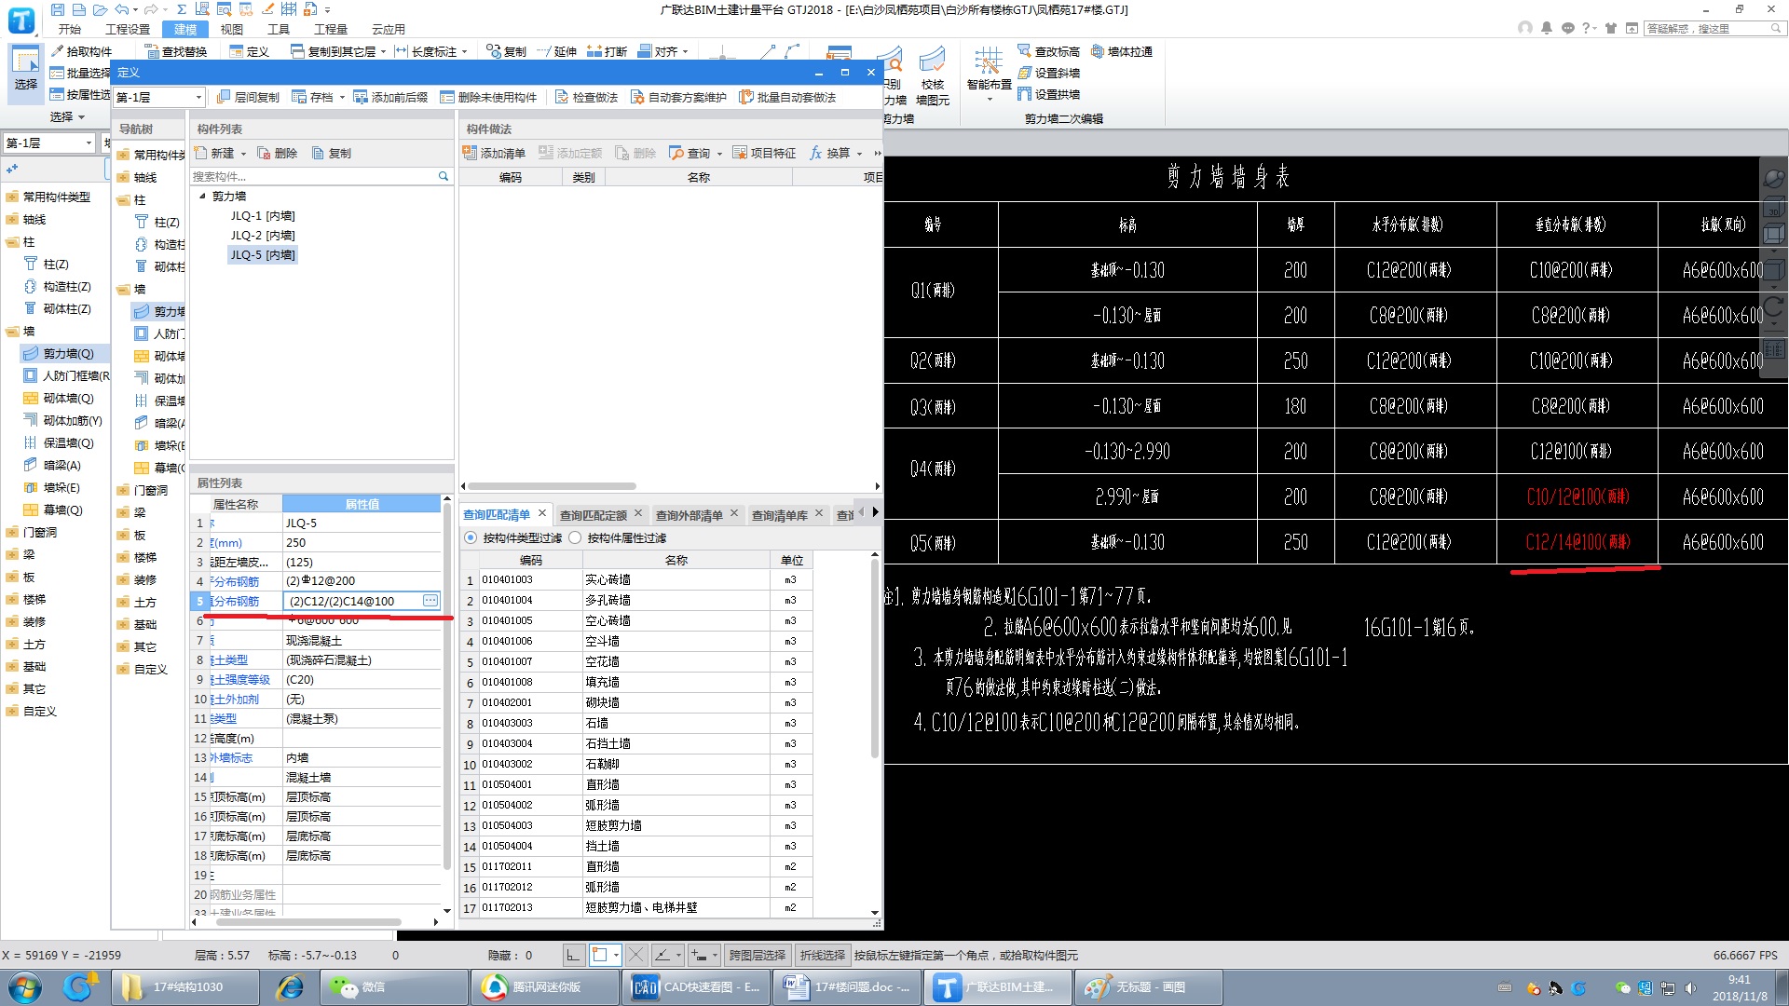The image size is (1789, 1006).
Task: Toggle 按构件类型过滤 radio button
Action: pyautogui.click(x=473, y=538)
